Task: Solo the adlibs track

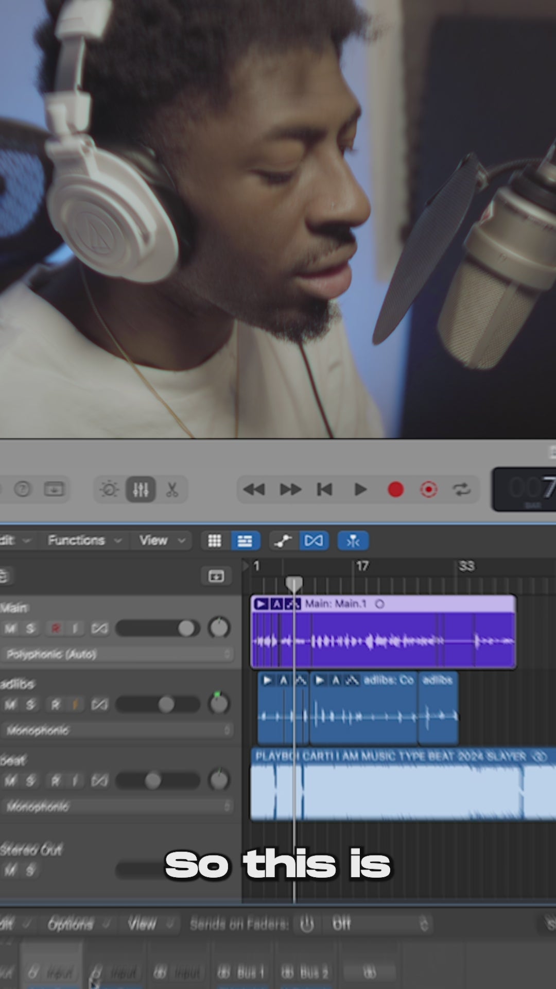Action: click(31, 704)
